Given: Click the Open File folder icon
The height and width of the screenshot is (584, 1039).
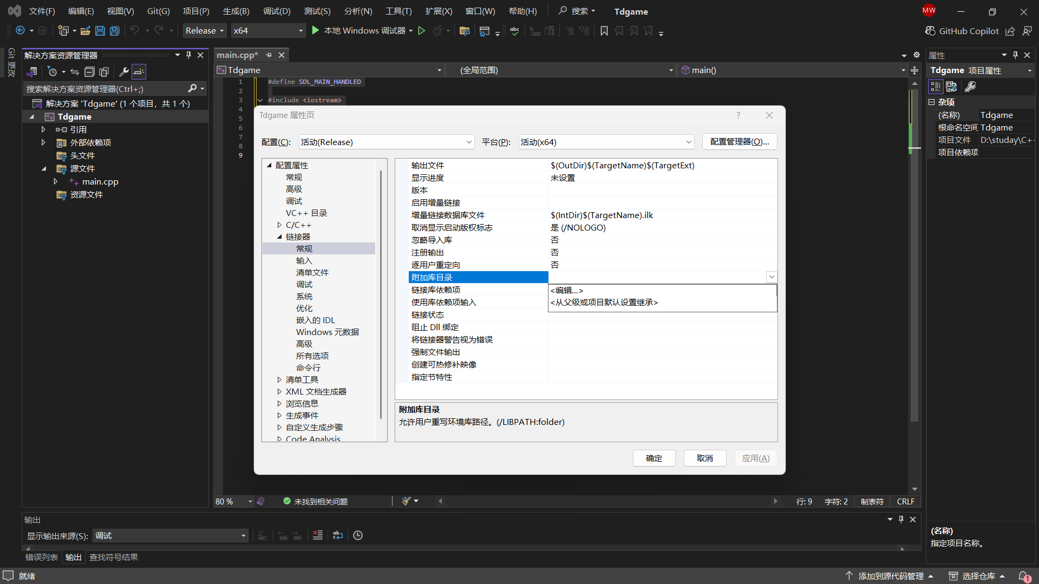Looking at the screenshot, I should coord(85,31).
